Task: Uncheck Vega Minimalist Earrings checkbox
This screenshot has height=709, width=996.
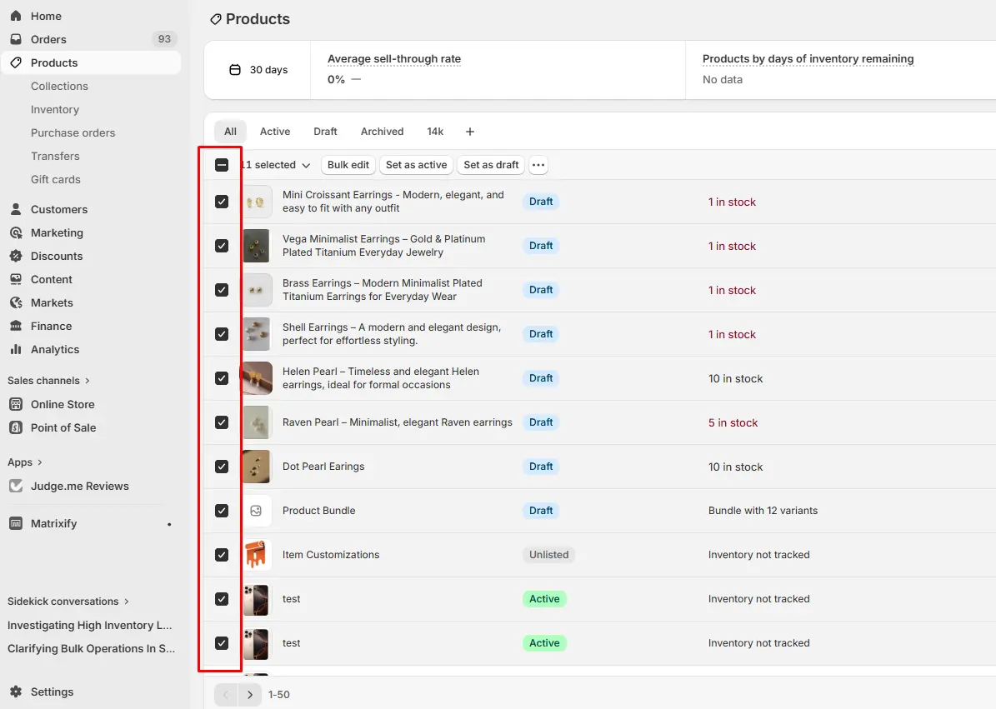Action: [222, 246]
